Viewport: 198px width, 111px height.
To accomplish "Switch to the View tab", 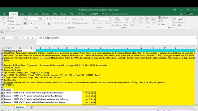I will (72, 14).
